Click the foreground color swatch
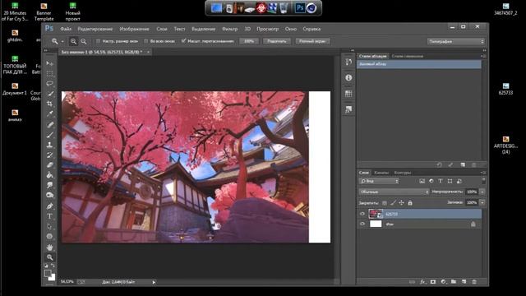 (x=48, y=273)
